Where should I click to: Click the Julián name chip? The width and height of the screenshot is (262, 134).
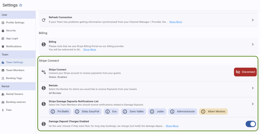(x=157, y=112)
